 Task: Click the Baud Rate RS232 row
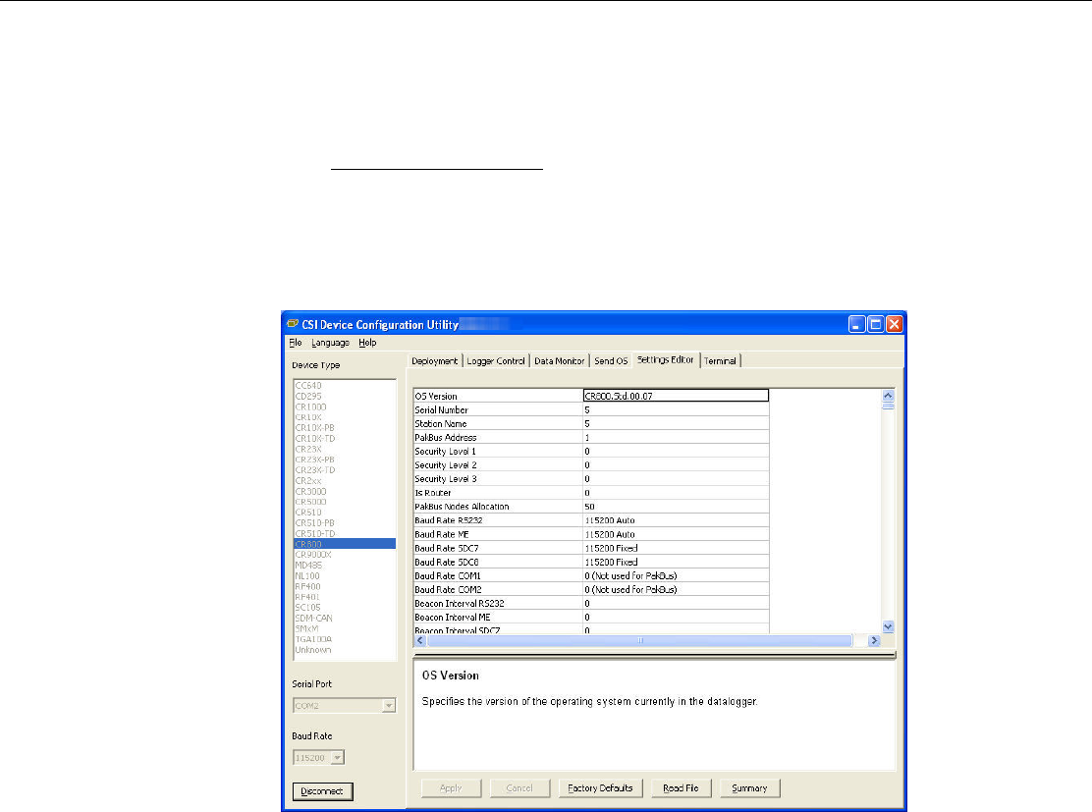(x=591, y=520)
